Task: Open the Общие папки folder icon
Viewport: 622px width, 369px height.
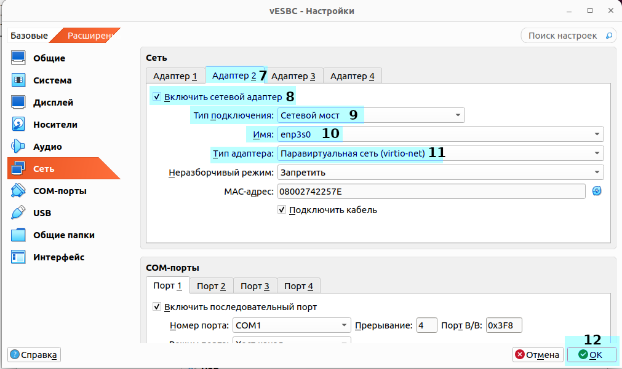Action: click(x=18, y=235)
